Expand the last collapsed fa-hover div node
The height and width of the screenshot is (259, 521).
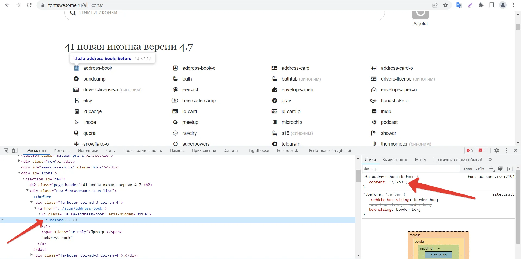click(x=31, y=255)
